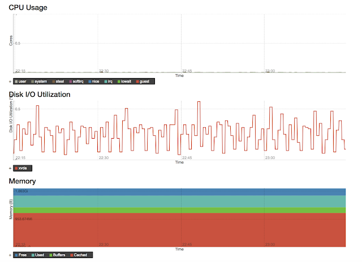Click the 953.674Mi label in Memory chart
This screenshot has width=362, height=262.
point(24,219)
